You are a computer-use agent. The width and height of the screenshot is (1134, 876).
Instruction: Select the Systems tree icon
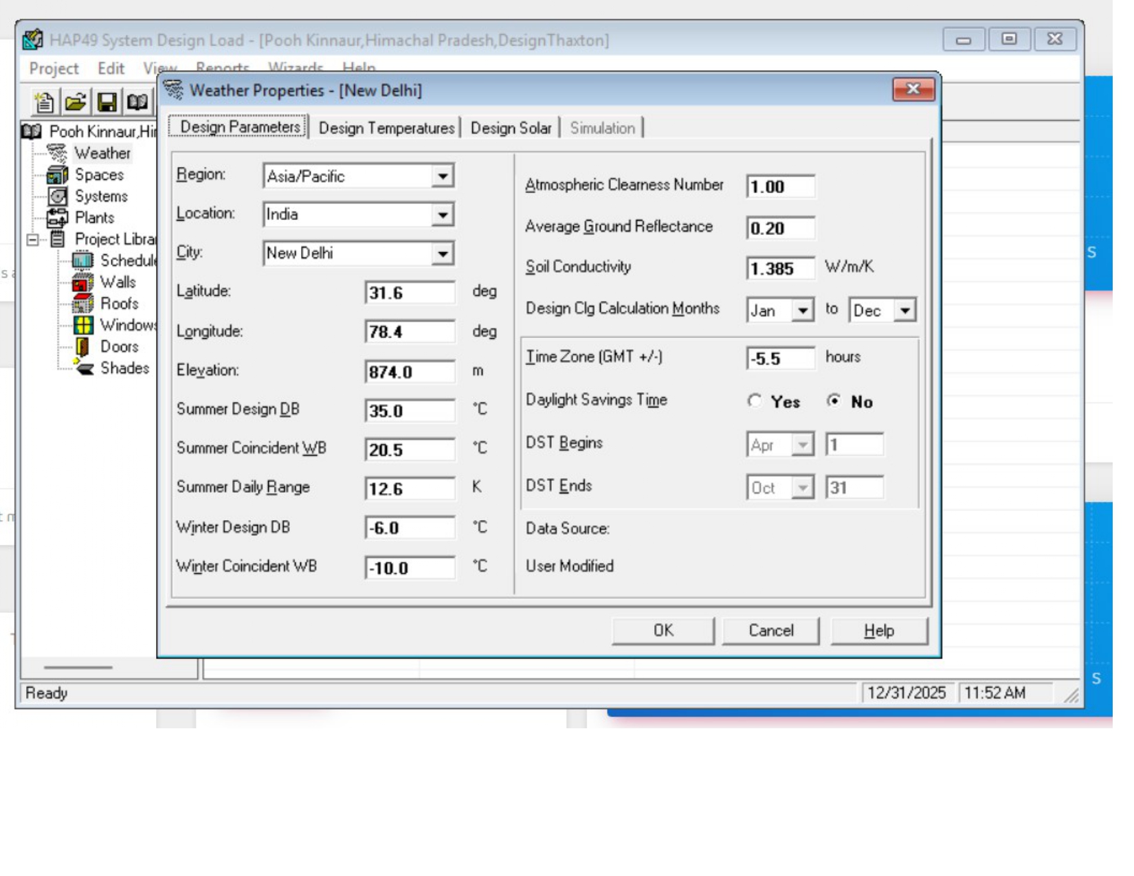(57, 196)
